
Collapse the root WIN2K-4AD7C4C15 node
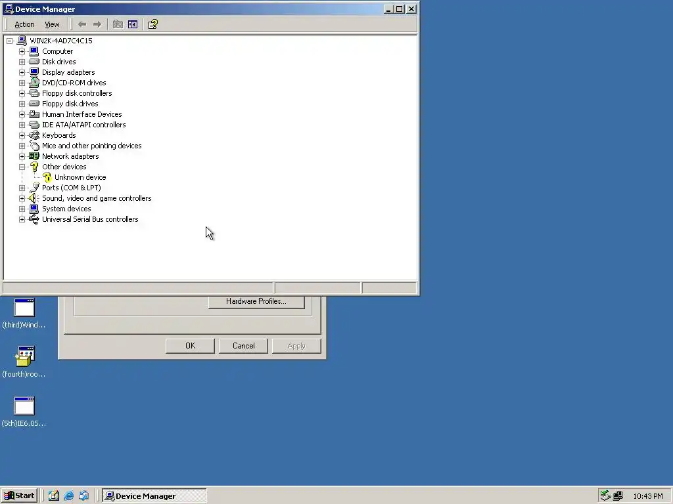click(9, 41)
